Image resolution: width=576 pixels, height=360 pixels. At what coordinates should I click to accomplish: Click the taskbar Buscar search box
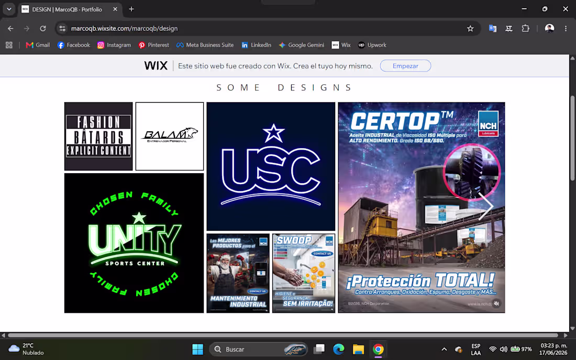258,349
